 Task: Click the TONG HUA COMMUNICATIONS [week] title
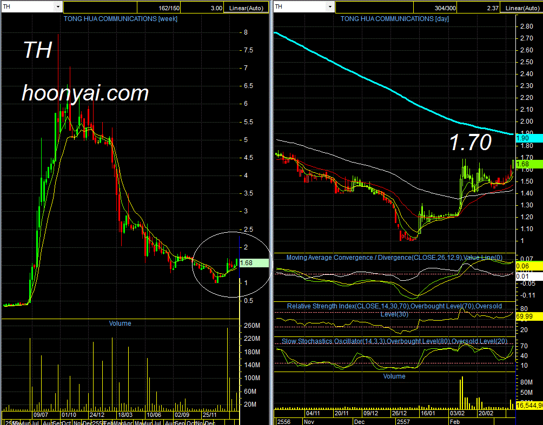click(x=121, y=19)
